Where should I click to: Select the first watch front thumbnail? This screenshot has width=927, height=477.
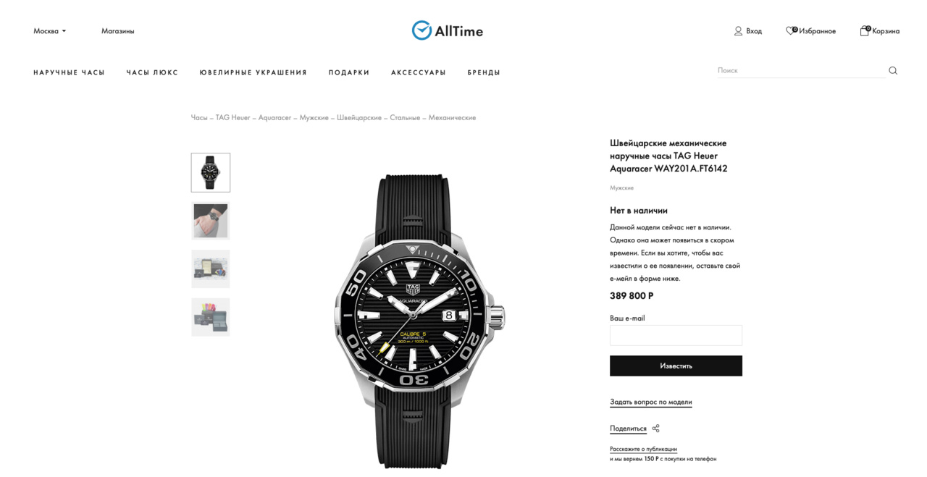click(211, 172)
